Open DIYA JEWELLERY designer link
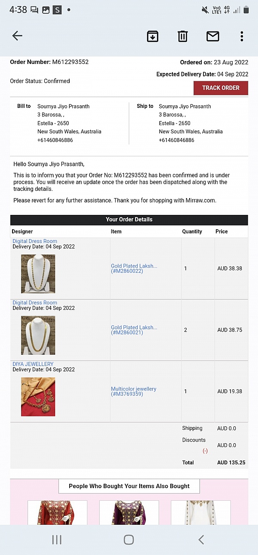 pos(33,364)
